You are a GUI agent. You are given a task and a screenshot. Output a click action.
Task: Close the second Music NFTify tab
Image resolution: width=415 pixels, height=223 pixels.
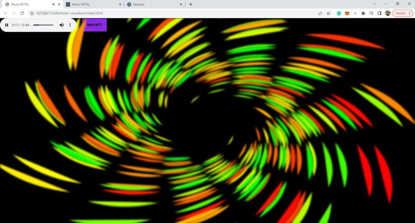120,4
